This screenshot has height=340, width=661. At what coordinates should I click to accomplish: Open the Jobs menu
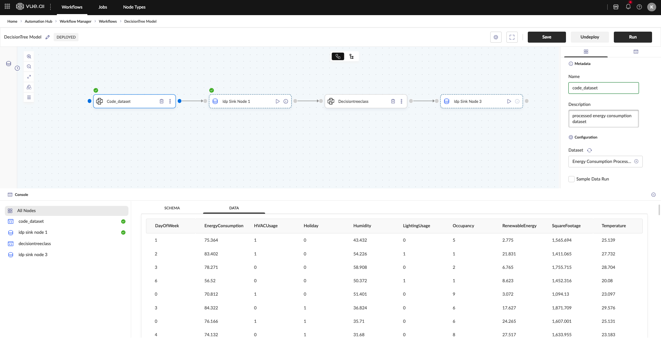[103, 7]
